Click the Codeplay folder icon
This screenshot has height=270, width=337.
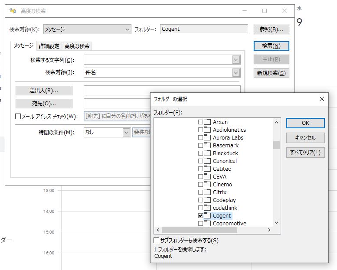pyautogui.click(x=207, y=200)
